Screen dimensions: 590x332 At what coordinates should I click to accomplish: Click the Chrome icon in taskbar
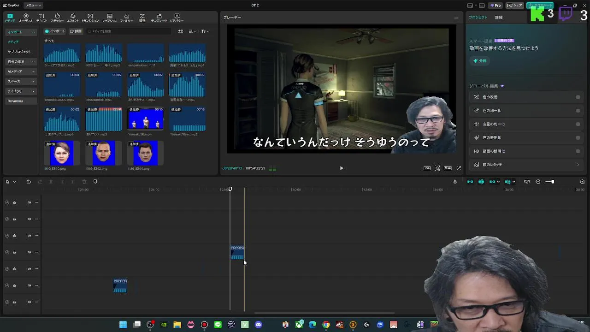click(326, 325)
